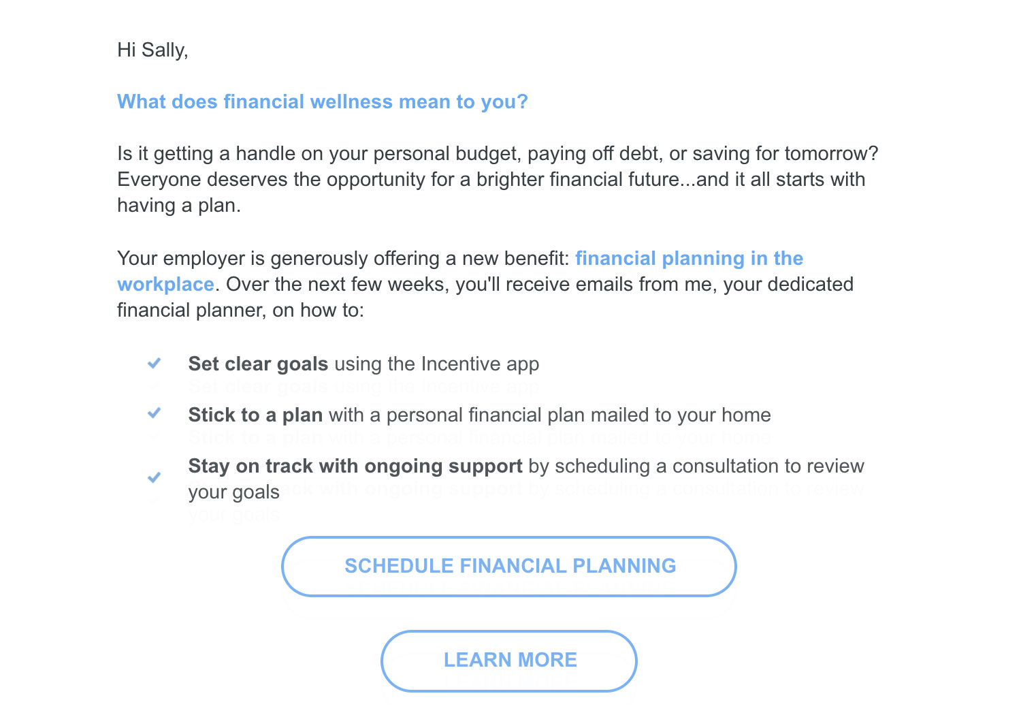Click the 'using the Incentive app' text
1021x715 pixels.
[x=437, y=364]
